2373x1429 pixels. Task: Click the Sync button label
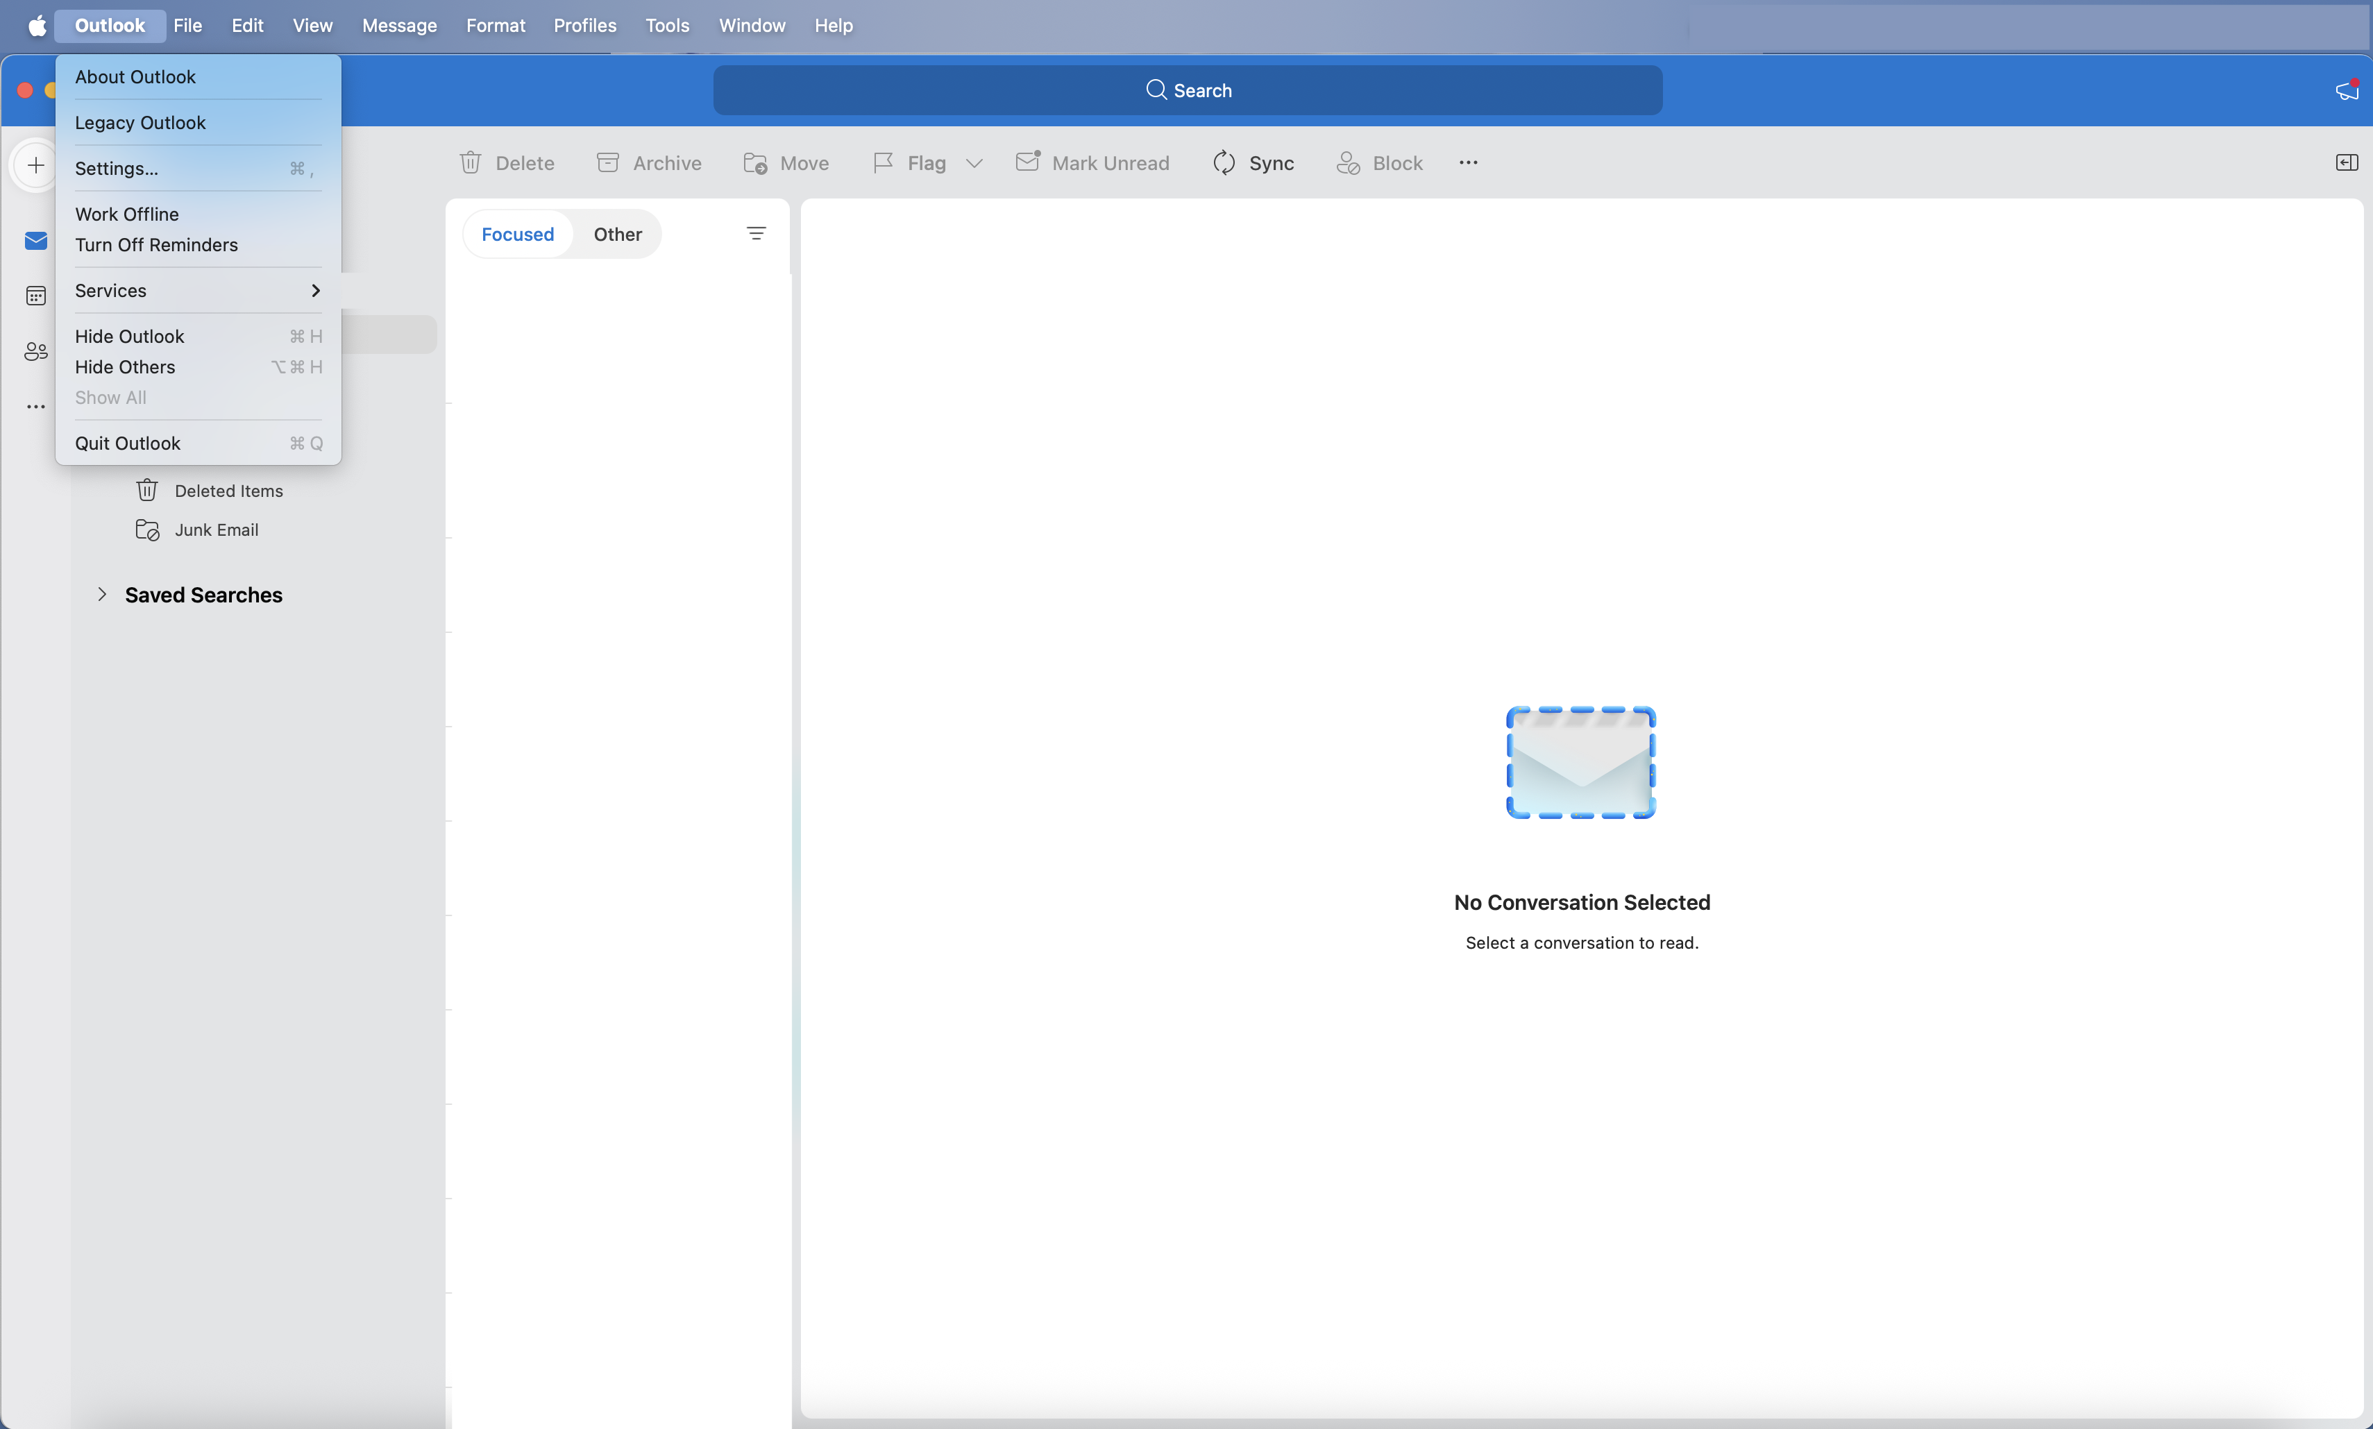[x=1272, y=164]
